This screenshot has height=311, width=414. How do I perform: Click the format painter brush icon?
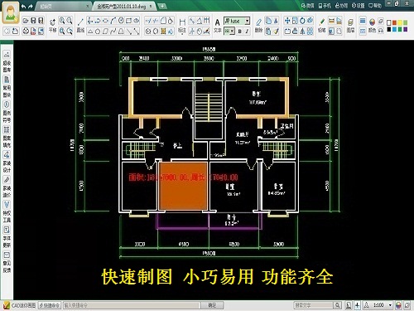point(276,31)
